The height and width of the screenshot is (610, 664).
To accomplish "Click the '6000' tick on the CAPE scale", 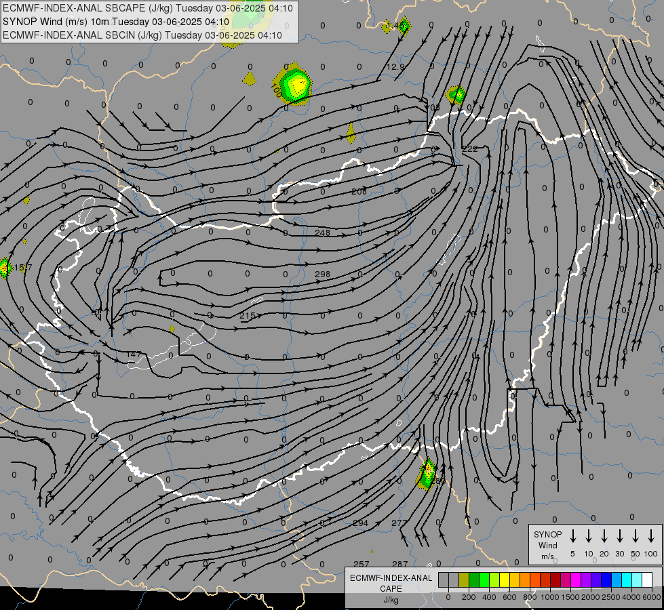I will pos(652,597).
